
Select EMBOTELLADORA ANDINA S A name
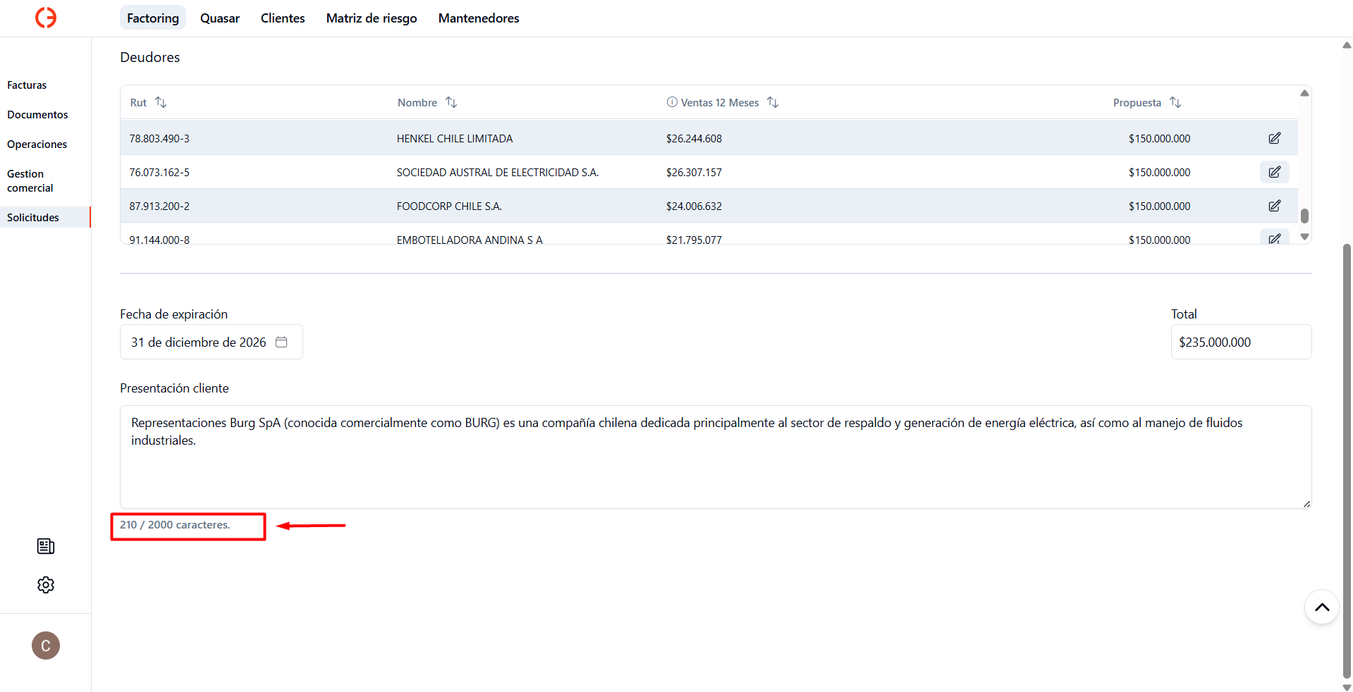[470, 240]
